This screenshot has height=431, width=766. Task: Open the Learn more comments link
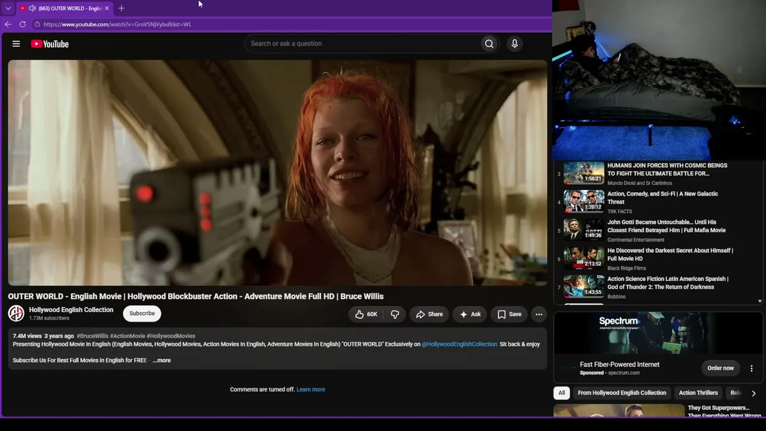pyautogui.click(x=311, y=390)
